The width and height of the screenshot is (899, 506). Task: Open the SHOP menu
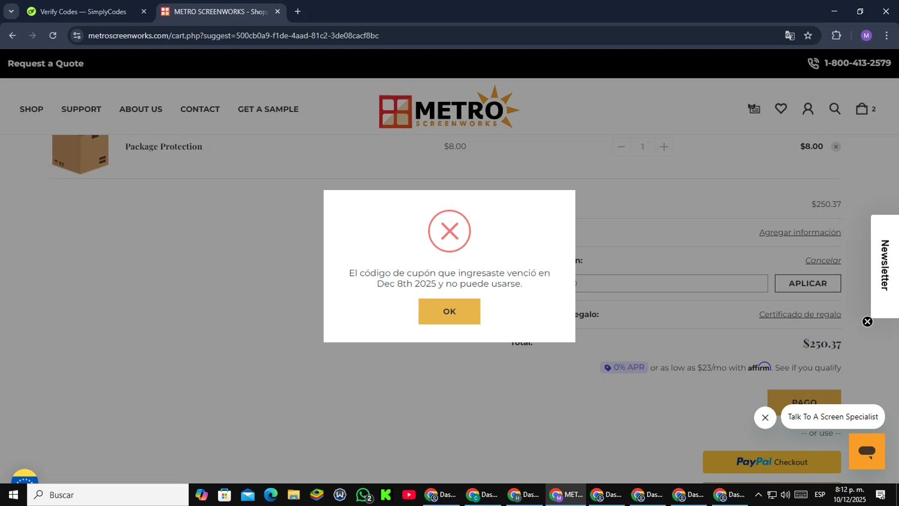click(31, 109)
